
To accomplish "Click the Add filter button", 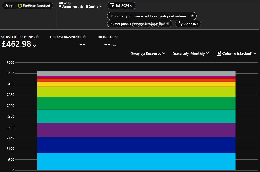I will [x=188, y=24].
